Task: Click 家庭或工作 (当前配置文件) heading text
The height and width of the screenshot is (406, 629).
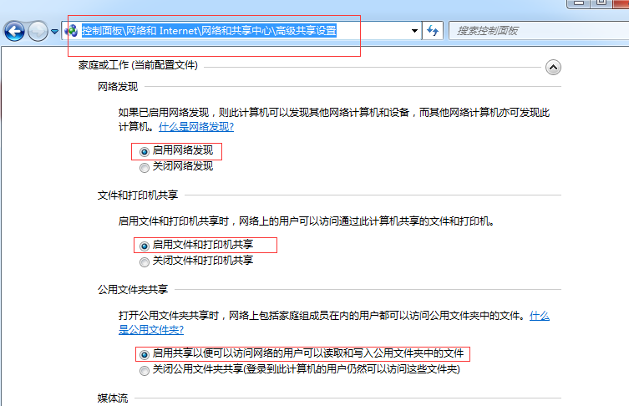Action: click(138, 65)
